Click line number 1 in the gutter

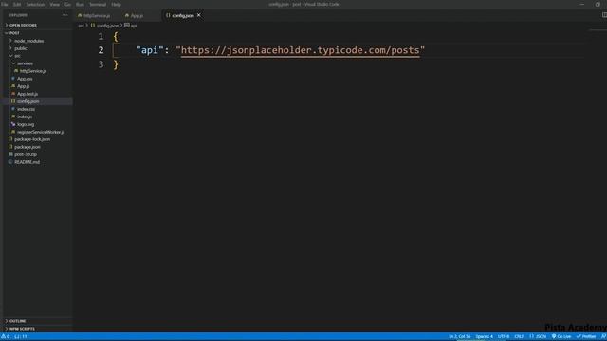coord(101,36)
